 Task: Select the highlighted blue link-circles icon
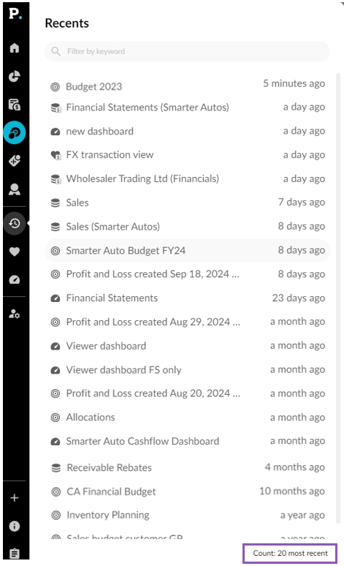(x=15, y=132)
